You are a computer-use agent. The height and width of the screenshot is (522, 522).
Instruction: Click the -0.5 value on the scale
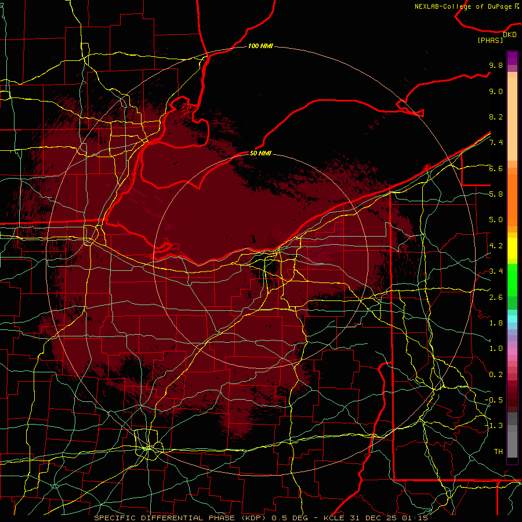(494, 400)
